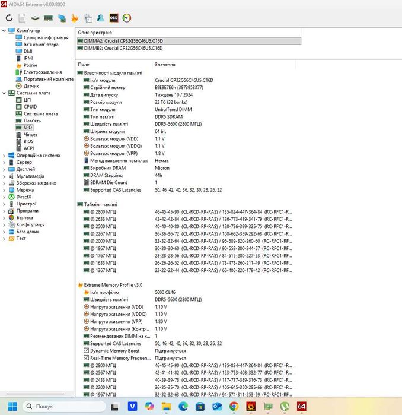
Task: Expand the Дисплей tree node
Action: (4, 169)
